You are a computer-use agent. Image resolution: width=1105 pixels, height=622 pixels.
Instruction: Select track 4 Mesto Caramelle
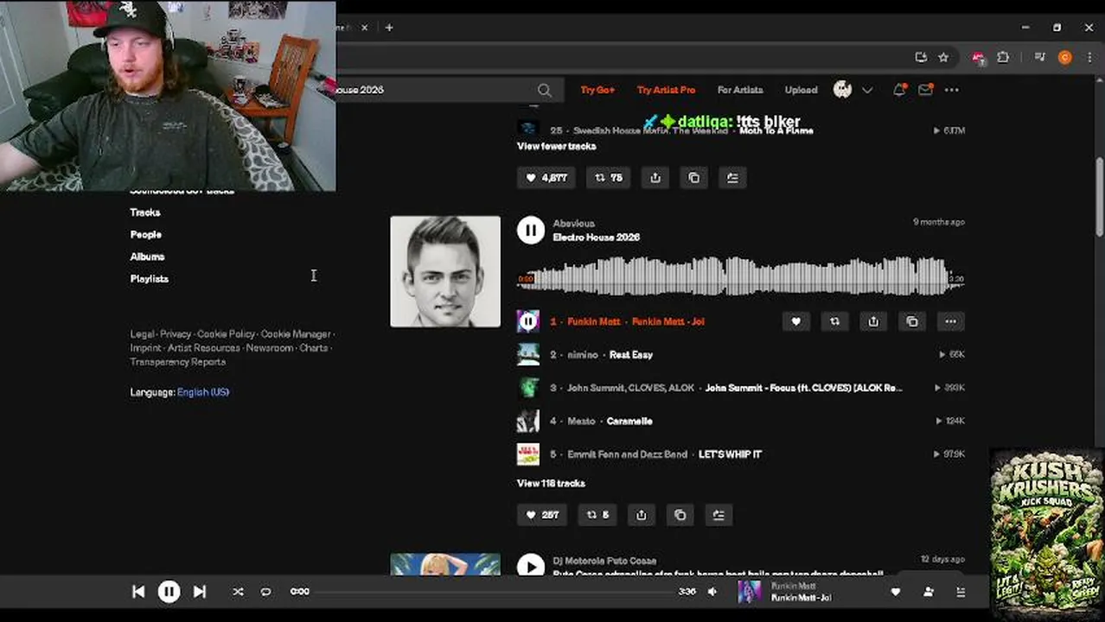pyautogui.click(x=741, y=422)
